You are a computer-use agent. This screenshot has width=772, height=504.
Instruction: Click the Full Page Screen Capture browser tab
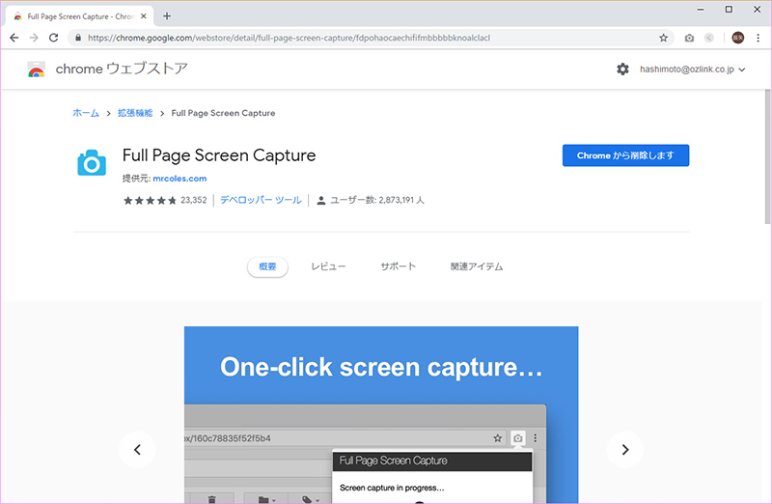[x=80, y=16]
